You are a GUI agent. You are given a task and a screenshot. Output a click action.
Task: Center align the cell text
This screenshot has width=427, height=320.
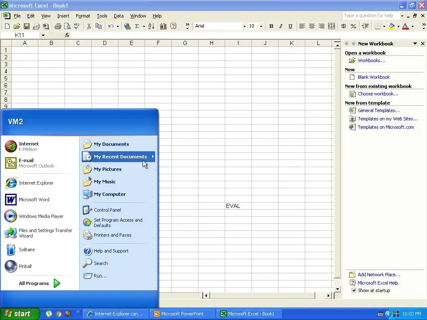312,26
